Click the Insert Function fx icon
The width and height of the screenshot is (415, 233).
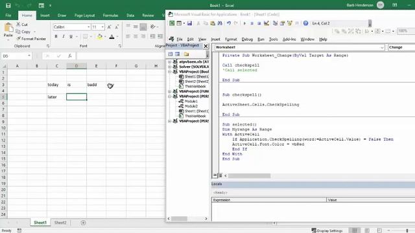tap(70, 56)
